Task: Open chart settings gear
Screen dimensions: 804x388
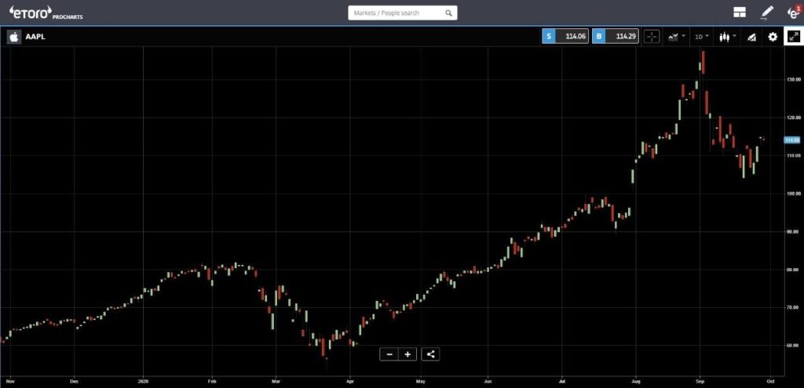Action: pyautogui.click(x=773, y=37)
